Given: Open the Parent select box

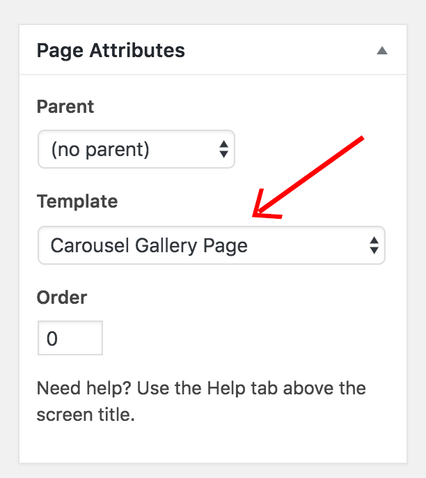Looking at the screenshot, I should [136, 149].
